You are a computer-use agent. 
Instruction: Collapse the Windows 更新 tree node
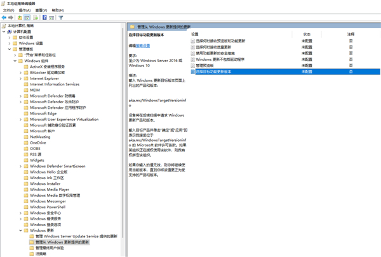[20, 230]
